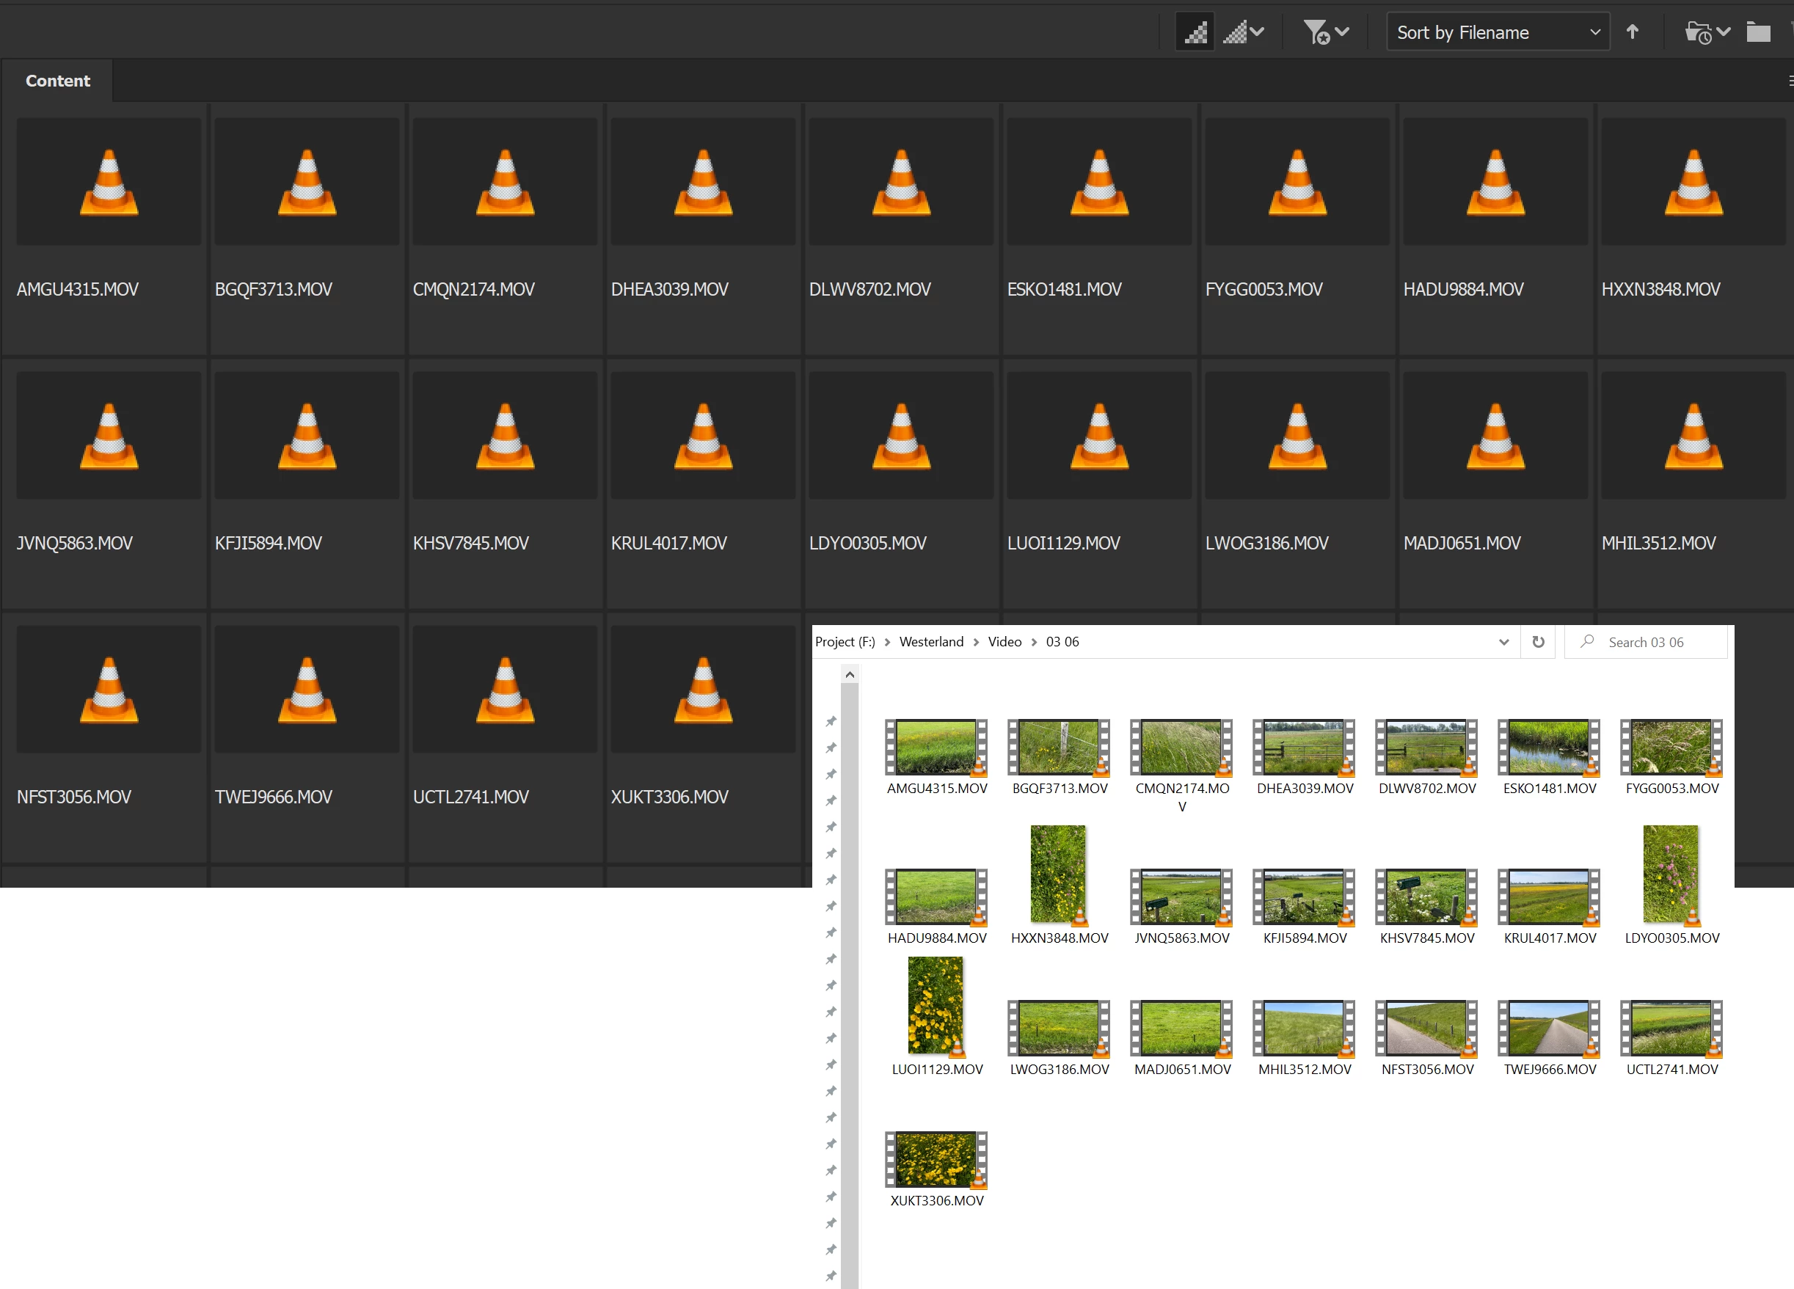This screenshot has width=1794, height=1289.
Task: Click the create new folder icon
Action: [1757, 32]
